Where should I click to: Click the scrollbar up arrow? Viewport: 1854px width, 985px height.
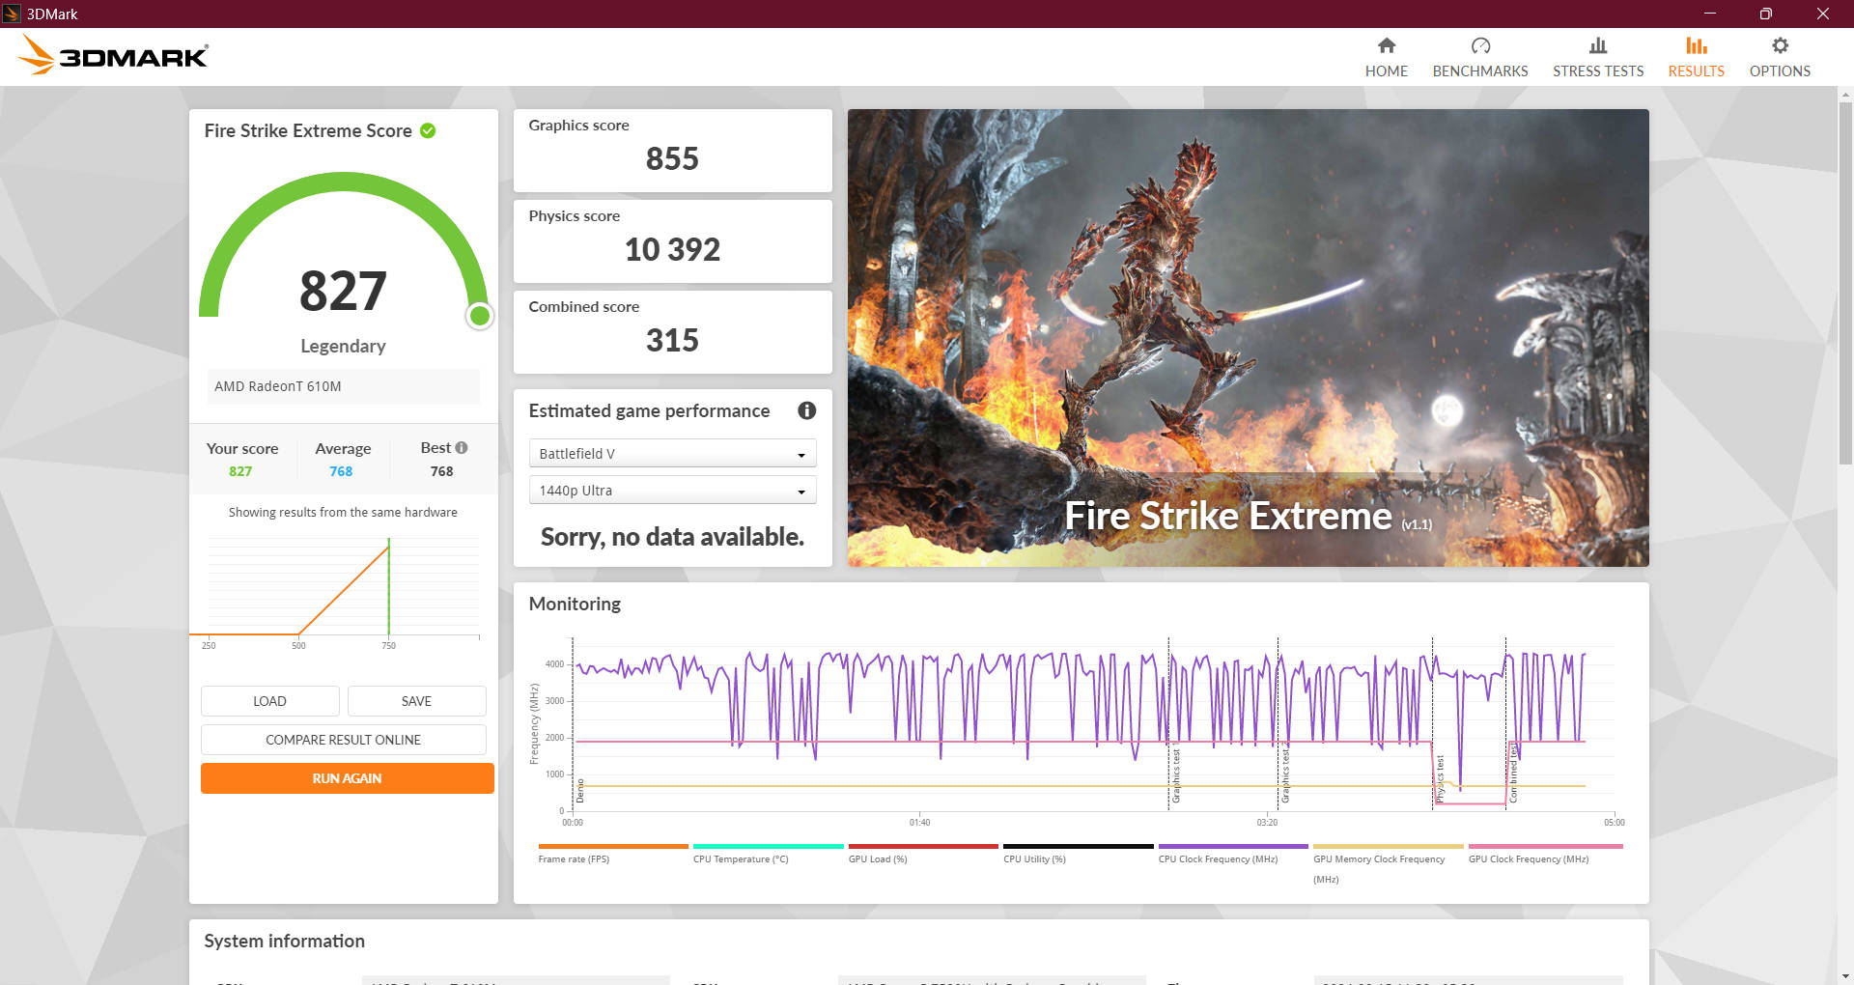pos(1845,95)
